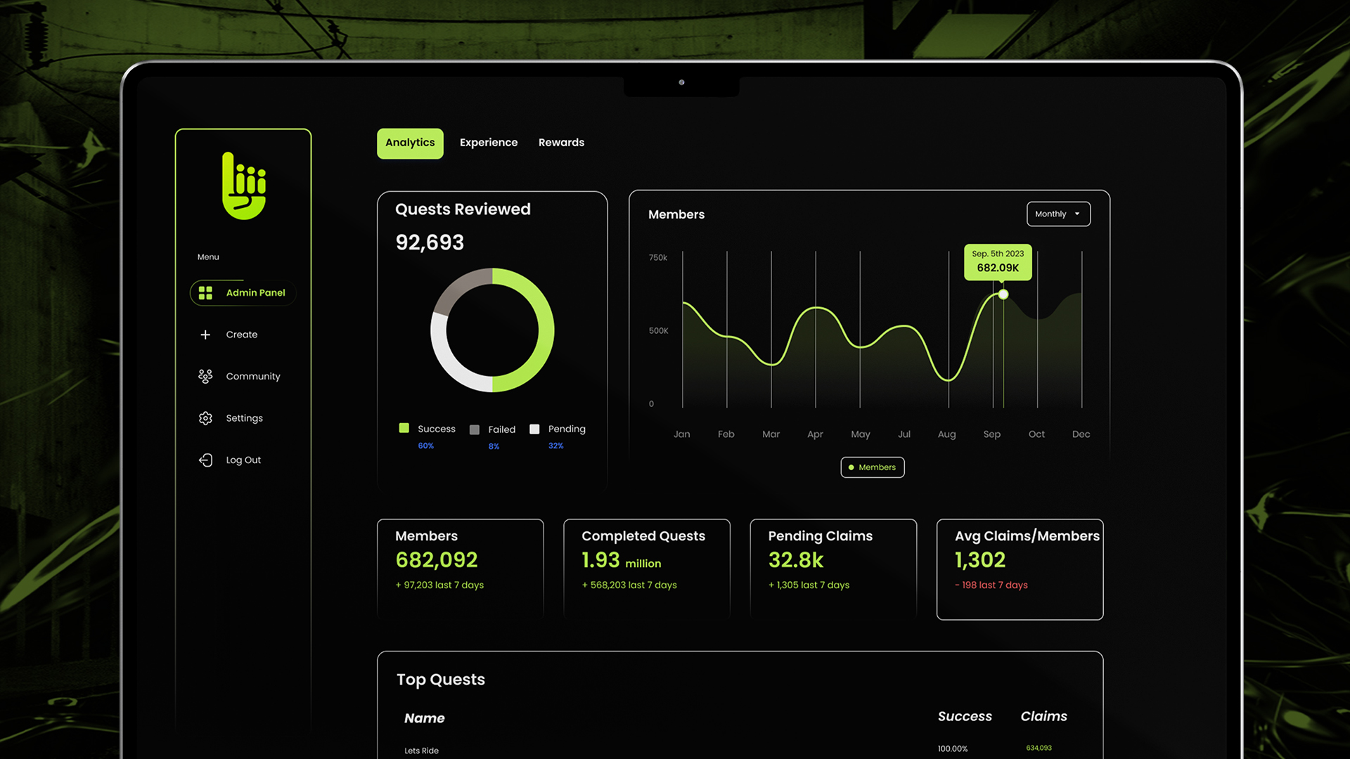Click the 100.00% success value
The width and height of the screenshot is (1350, 759).
[953, 748]
